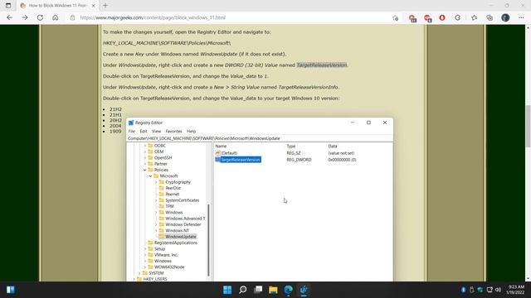Open the browser profile avatar
This screenshot has width=531, height=298.
tap(505, 17)
